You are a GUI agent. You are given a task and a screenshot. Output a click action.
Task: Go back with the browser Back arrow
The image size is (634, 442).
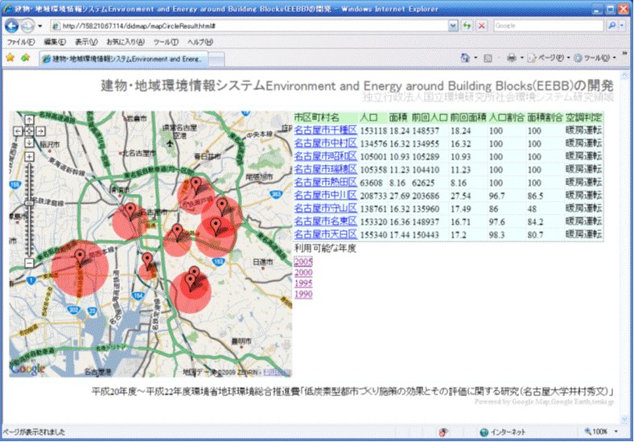11,26
